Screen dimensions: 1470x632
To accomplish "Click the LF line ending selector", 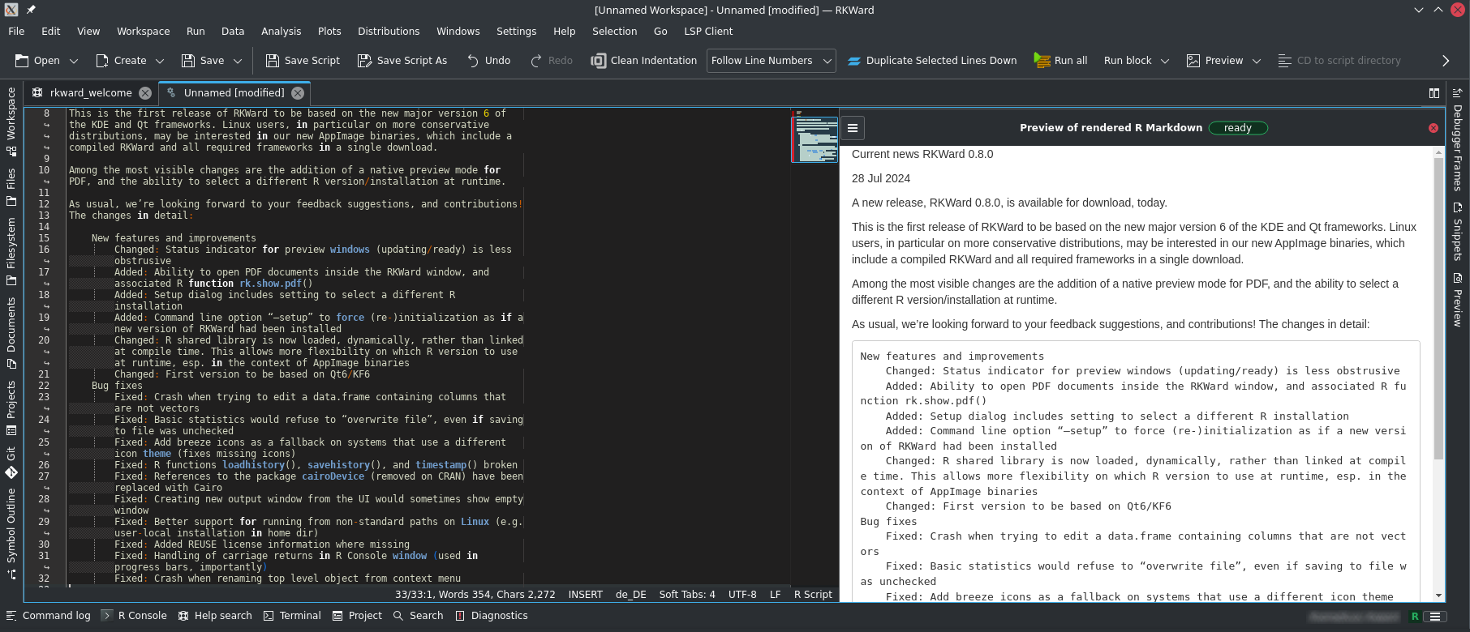I will click(776, 595).
